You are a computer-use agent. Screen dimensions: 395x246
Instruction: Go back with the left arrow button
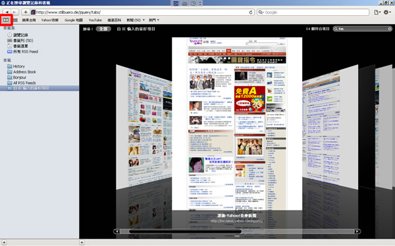pos(7,12)
